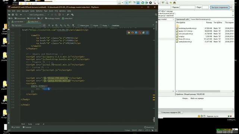This screenshot has width=239, height=134.
Task: Open preview in Internet Explorer icon
Action: click(143, 33)
